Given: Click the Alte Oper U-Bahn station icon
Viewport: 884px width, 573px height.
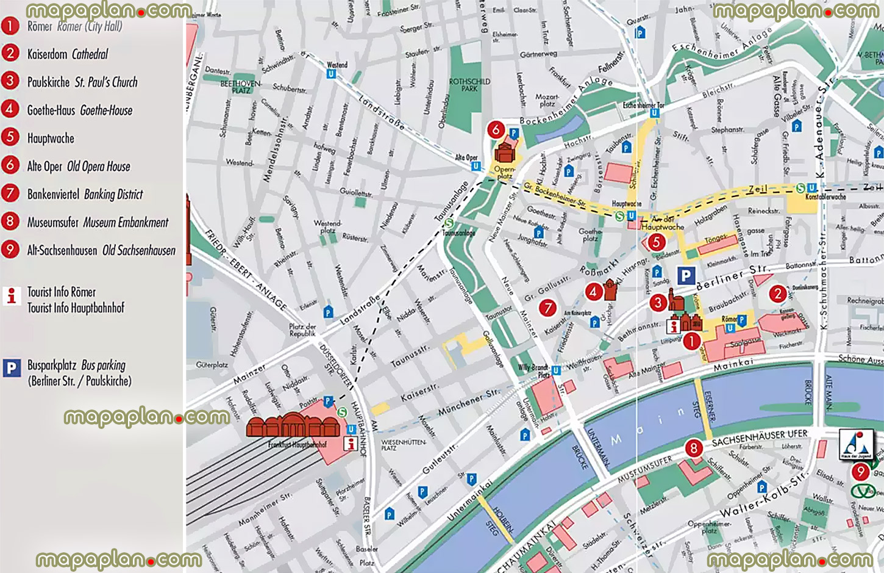Looking at the screenshot, I should click(x=476, y=166).
